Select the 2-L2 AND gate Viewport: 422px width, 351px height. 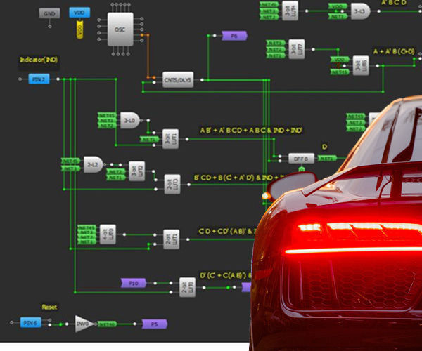pos(93,164)
